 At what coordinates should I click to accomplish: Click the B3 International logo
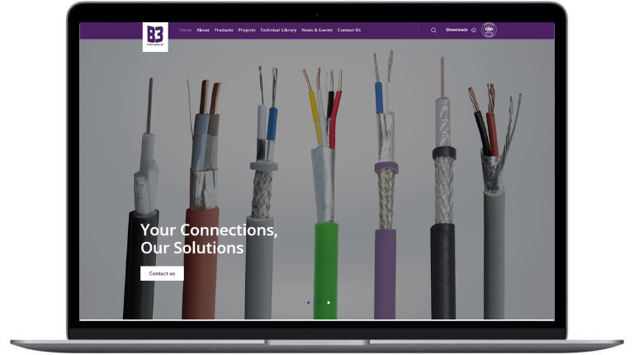[155, 37]
